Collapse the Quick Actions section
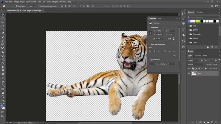 (x=149, y=60)
